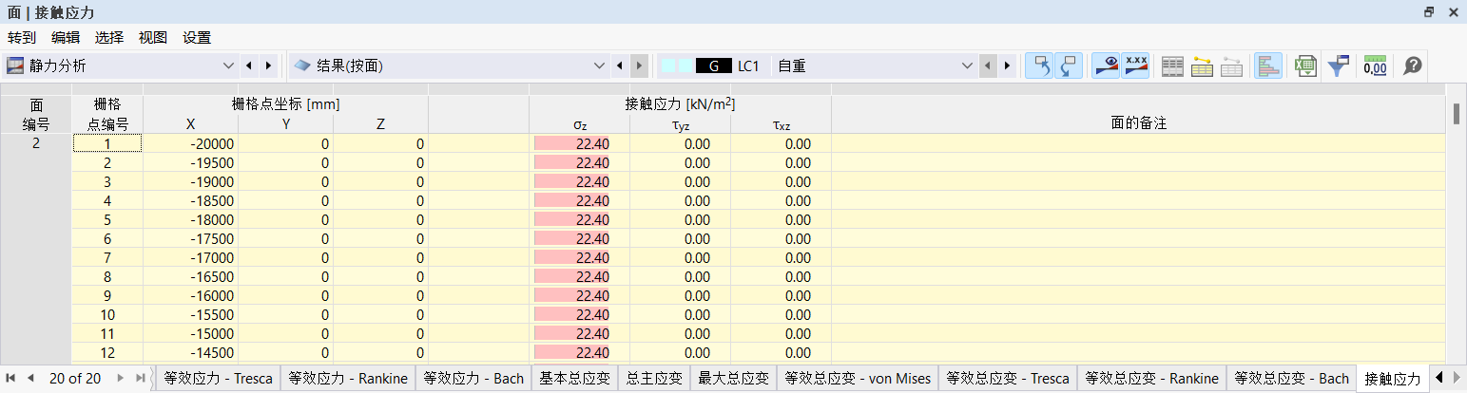1467x393 pixels.
Task: Click σz value 22.40 in row 5
Action: click(579, 219)
